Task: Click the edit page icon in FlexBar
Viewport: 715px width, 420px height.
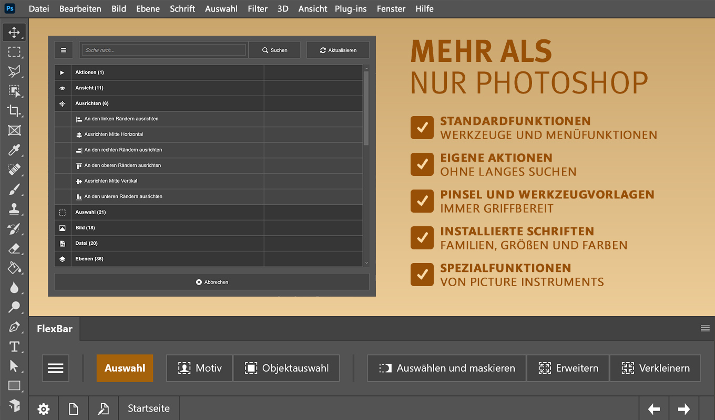Action: 104,409
